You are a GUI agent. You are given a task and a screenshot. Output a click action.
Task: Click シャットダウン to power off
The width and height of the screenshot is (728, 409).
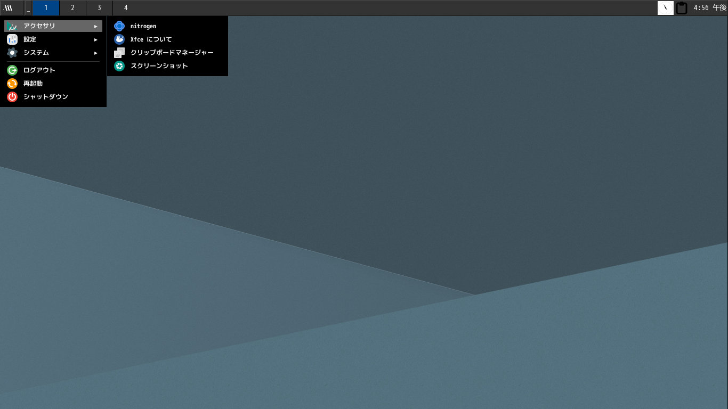(53, 97)
